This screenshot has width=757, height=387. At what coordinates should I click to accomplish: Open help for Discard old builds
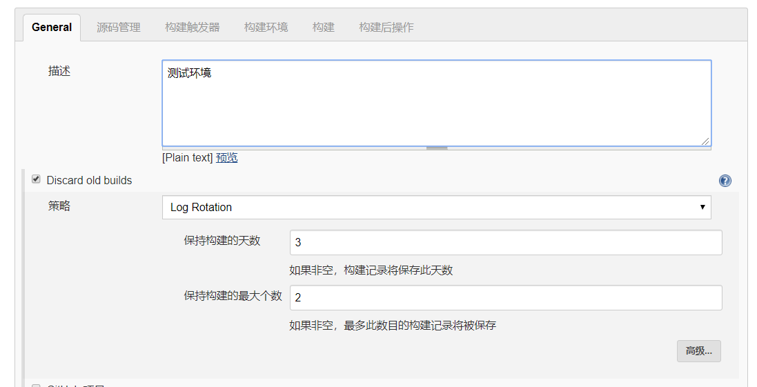point(725,181)
